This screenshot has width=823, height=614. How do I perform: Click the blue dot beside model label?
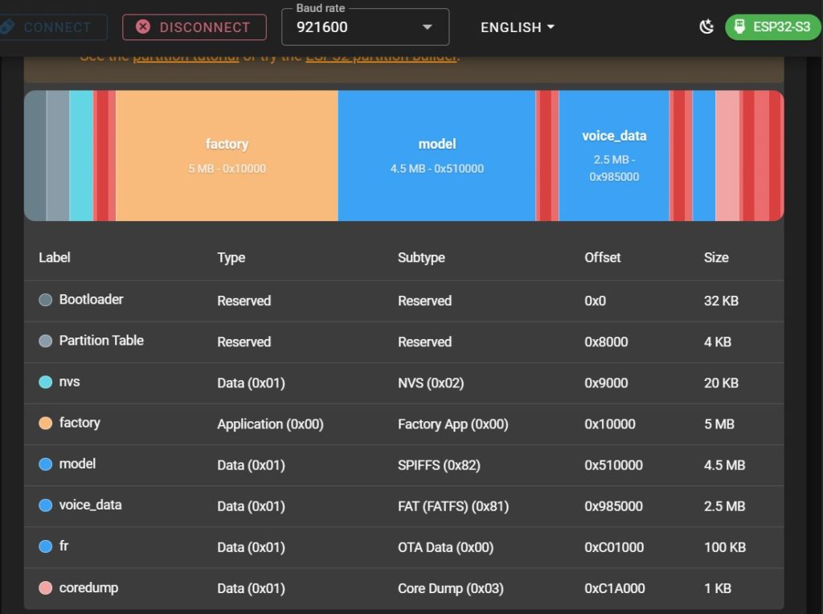46,464
